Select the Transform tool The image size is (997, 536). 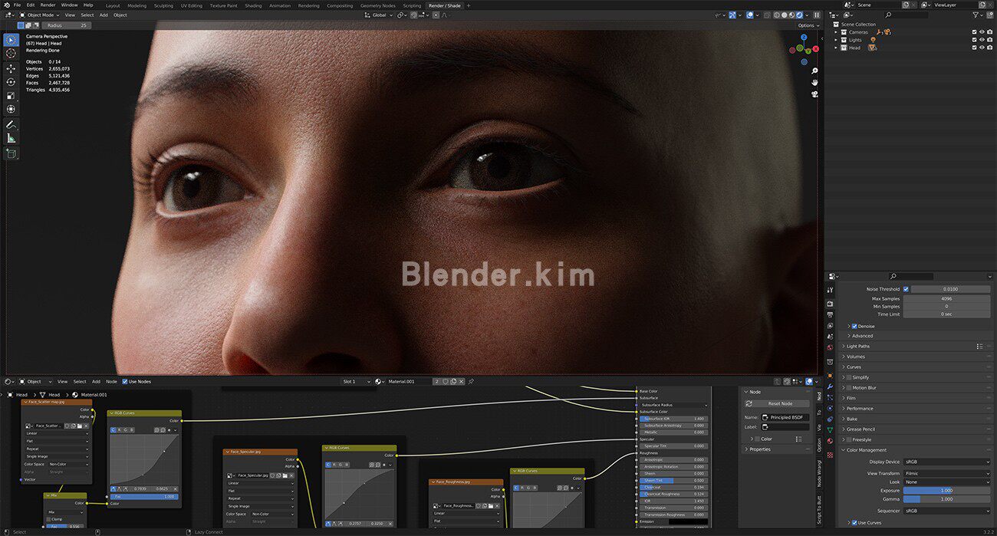click(x=11, y=110)
